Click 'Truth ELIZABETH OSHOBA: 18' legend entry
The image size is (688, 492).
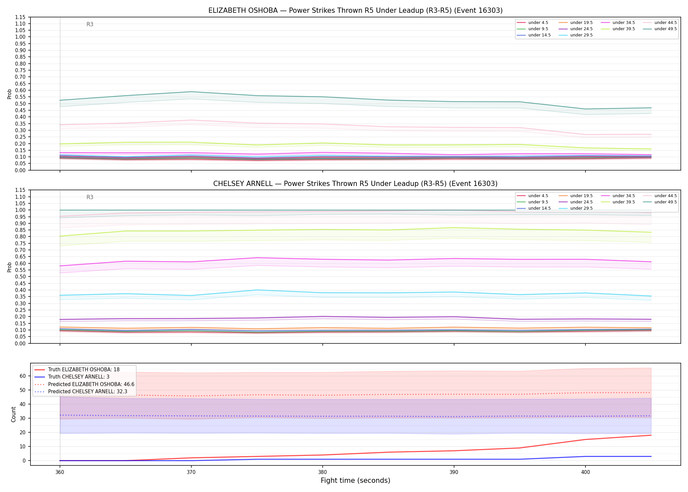[x=77, y=370]
